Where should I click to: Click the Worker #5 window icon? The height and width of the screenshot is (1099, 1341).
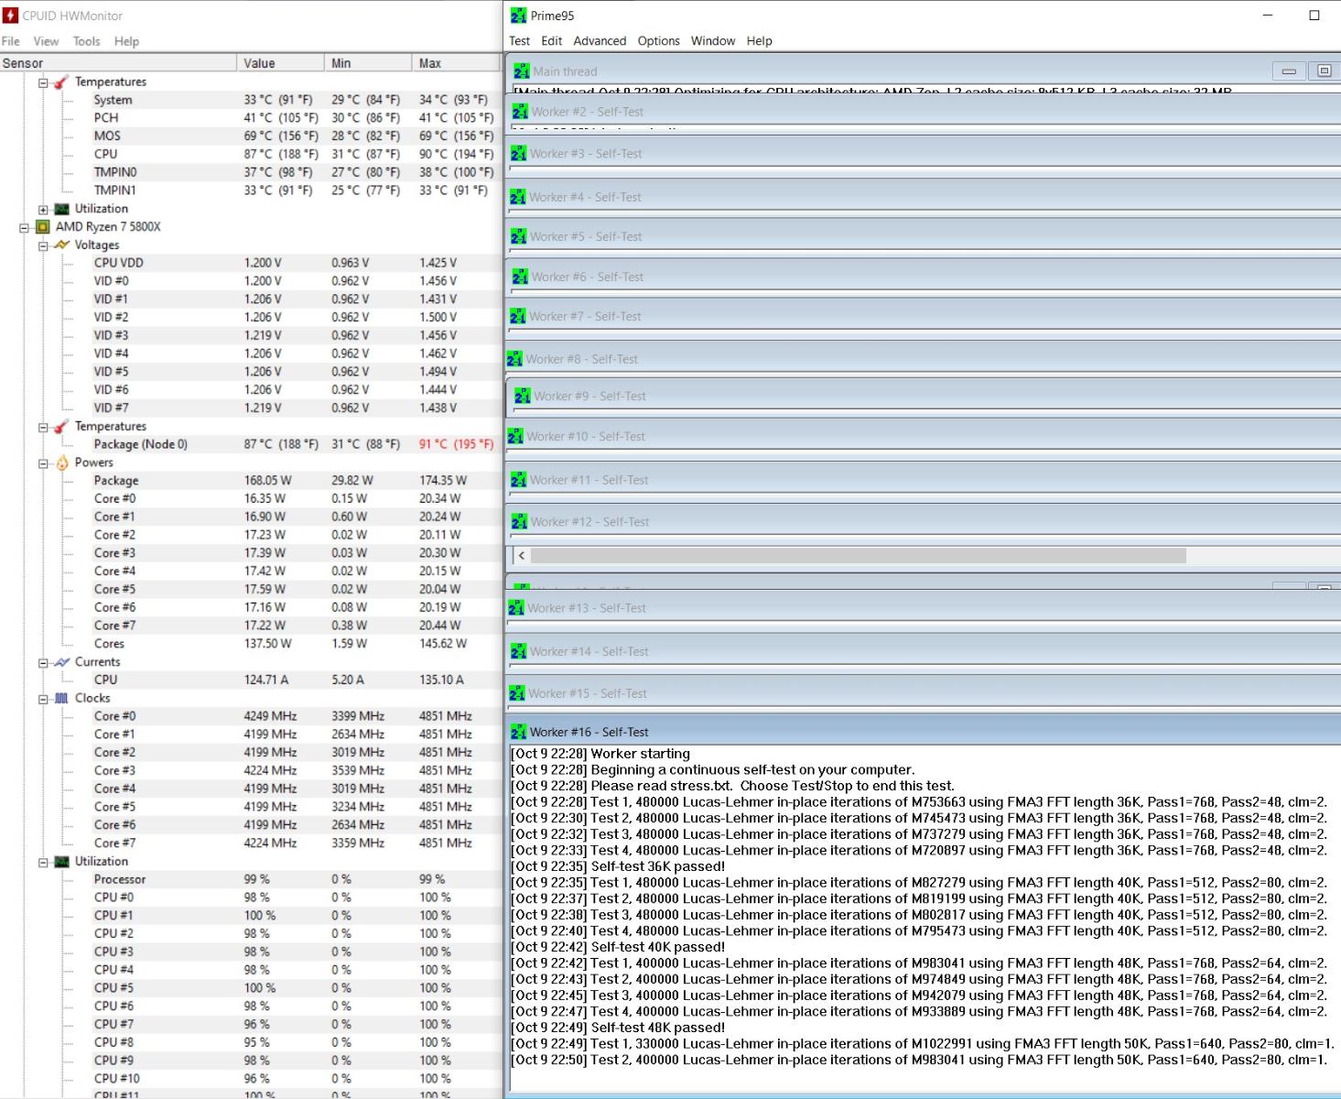click(x=519, y=236)
